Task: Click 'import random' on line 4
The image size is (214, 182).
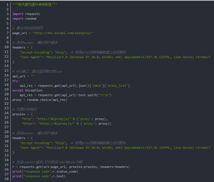Action: point(24,19)
